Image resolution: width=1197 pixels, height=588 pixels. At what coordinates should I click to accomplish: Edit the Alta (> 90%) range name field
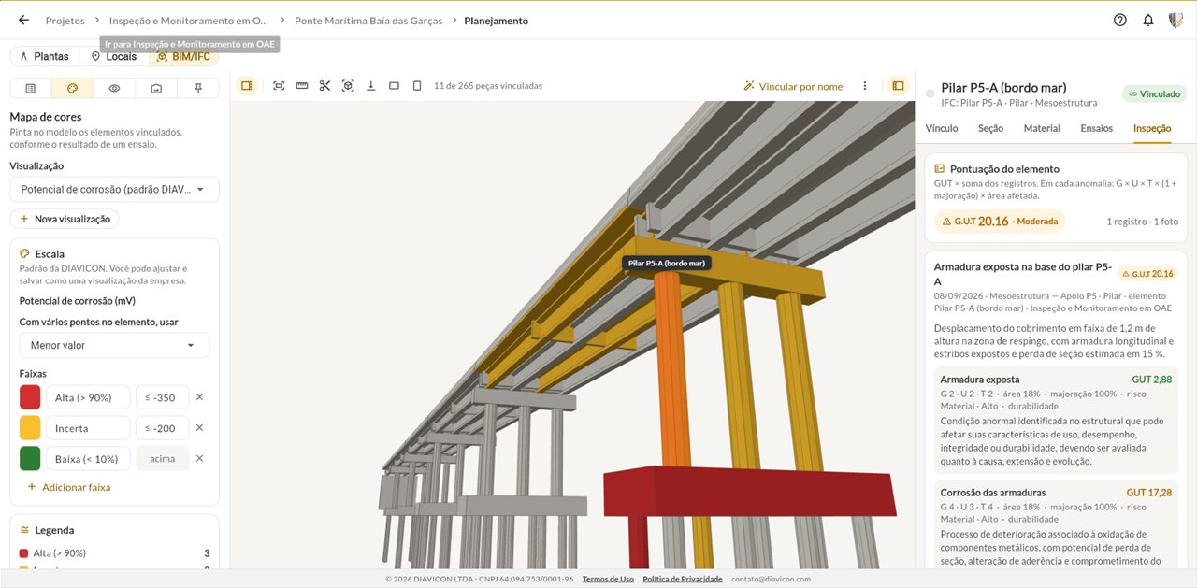[88, 397]
